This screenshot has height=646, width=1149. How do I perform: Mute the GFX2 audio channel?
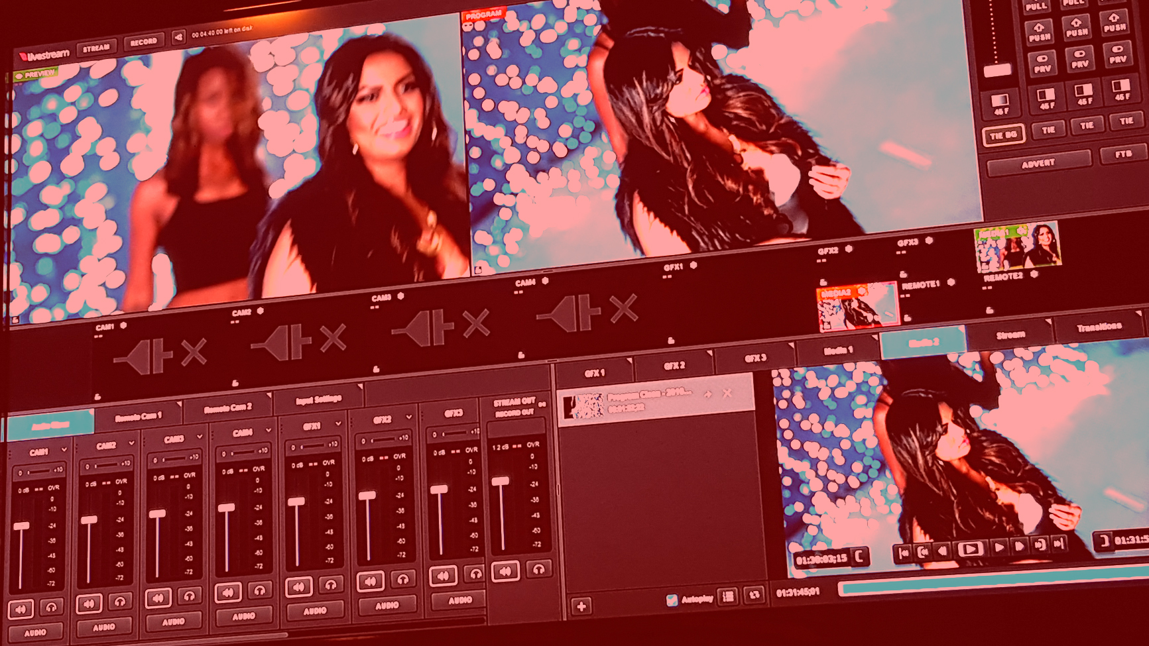371,581
